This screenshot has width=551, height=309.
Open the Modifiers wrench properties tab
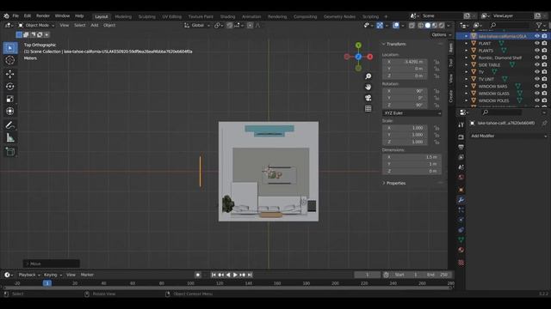pyautogui.click(x=461, y=200)
